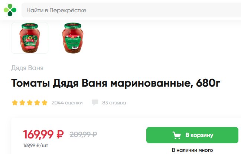This screenshot has width=241, height=154.
Task: Select the back-label jar thumbnail
Action: coord(72,38)
